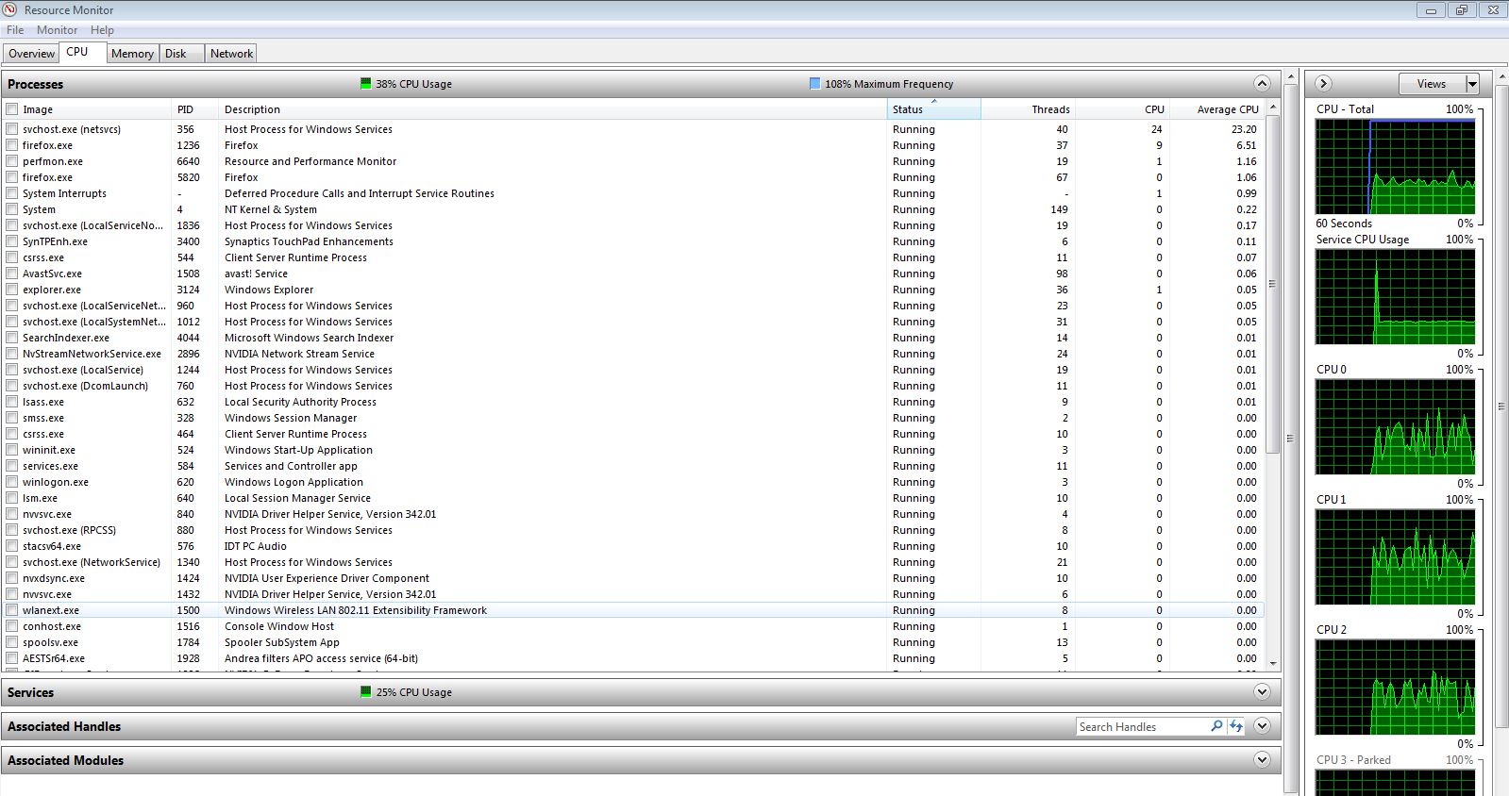
Task: Collapse the Processes section chevron
Action: click(x=1262, y=83)
